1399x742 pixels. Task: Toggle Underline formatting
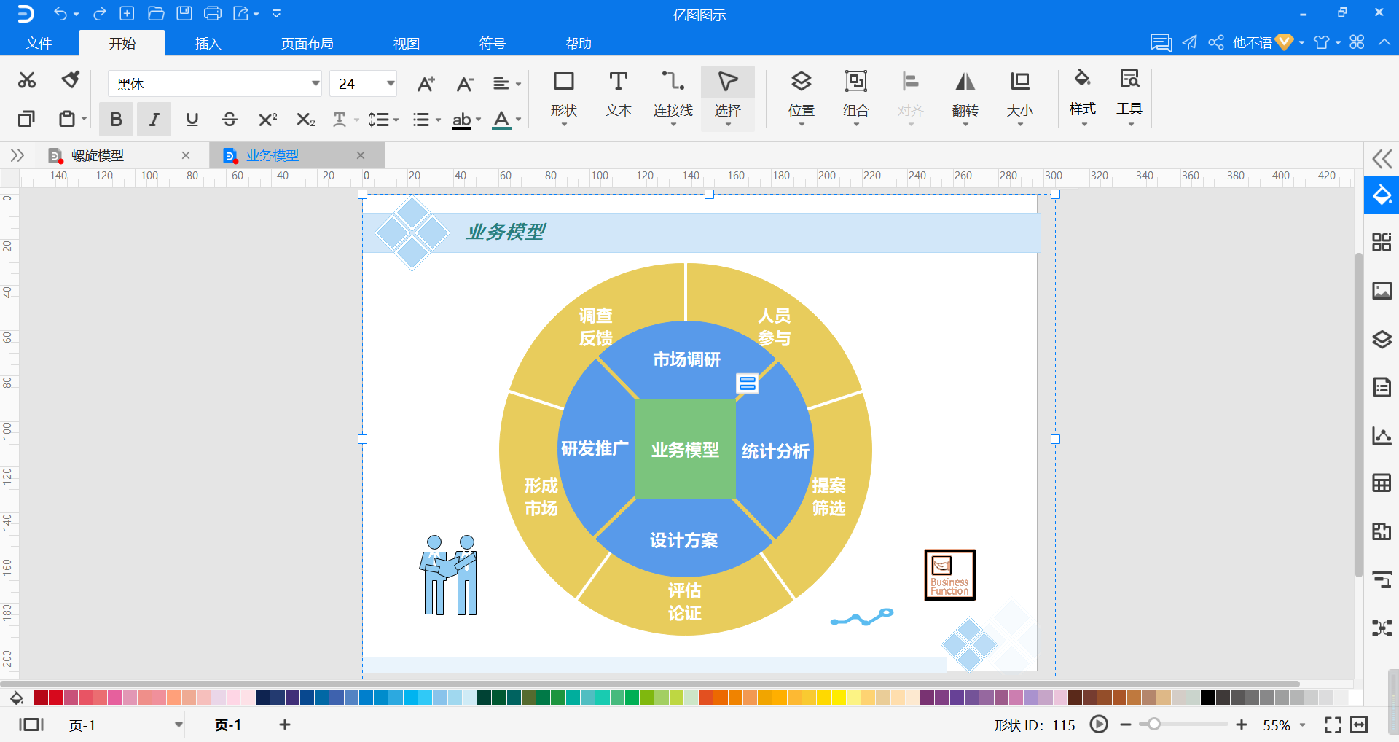tap(192, 119)
